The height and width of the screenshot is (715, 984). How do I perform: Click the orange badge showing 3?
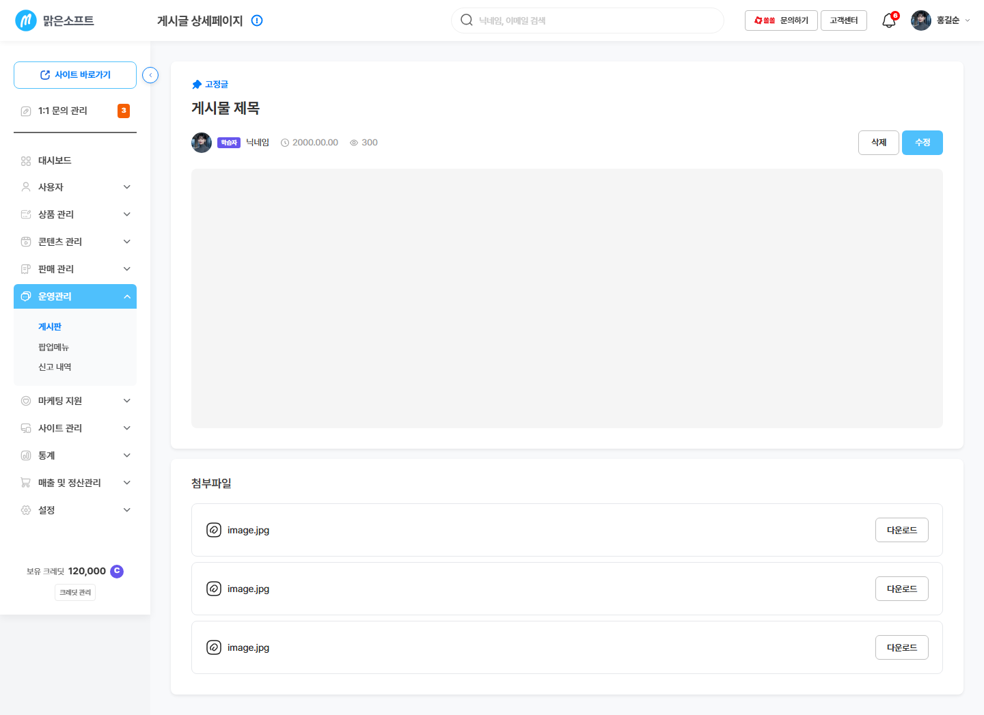pyautogui.click(x=124, y=111)
